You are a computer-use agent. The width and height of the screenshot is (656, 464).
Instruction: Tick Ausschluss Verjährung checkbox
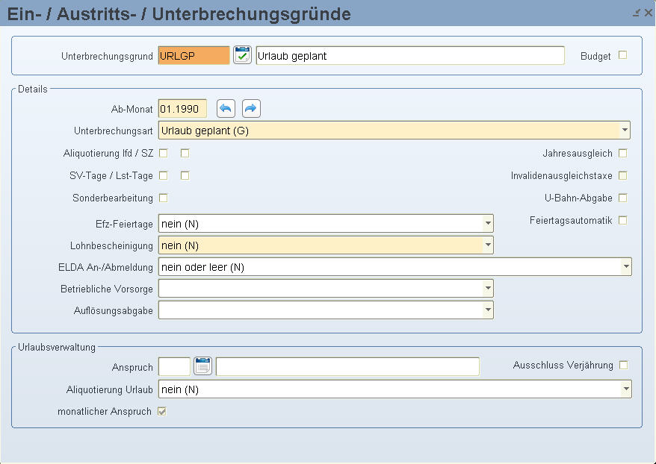tap(623, 365)
